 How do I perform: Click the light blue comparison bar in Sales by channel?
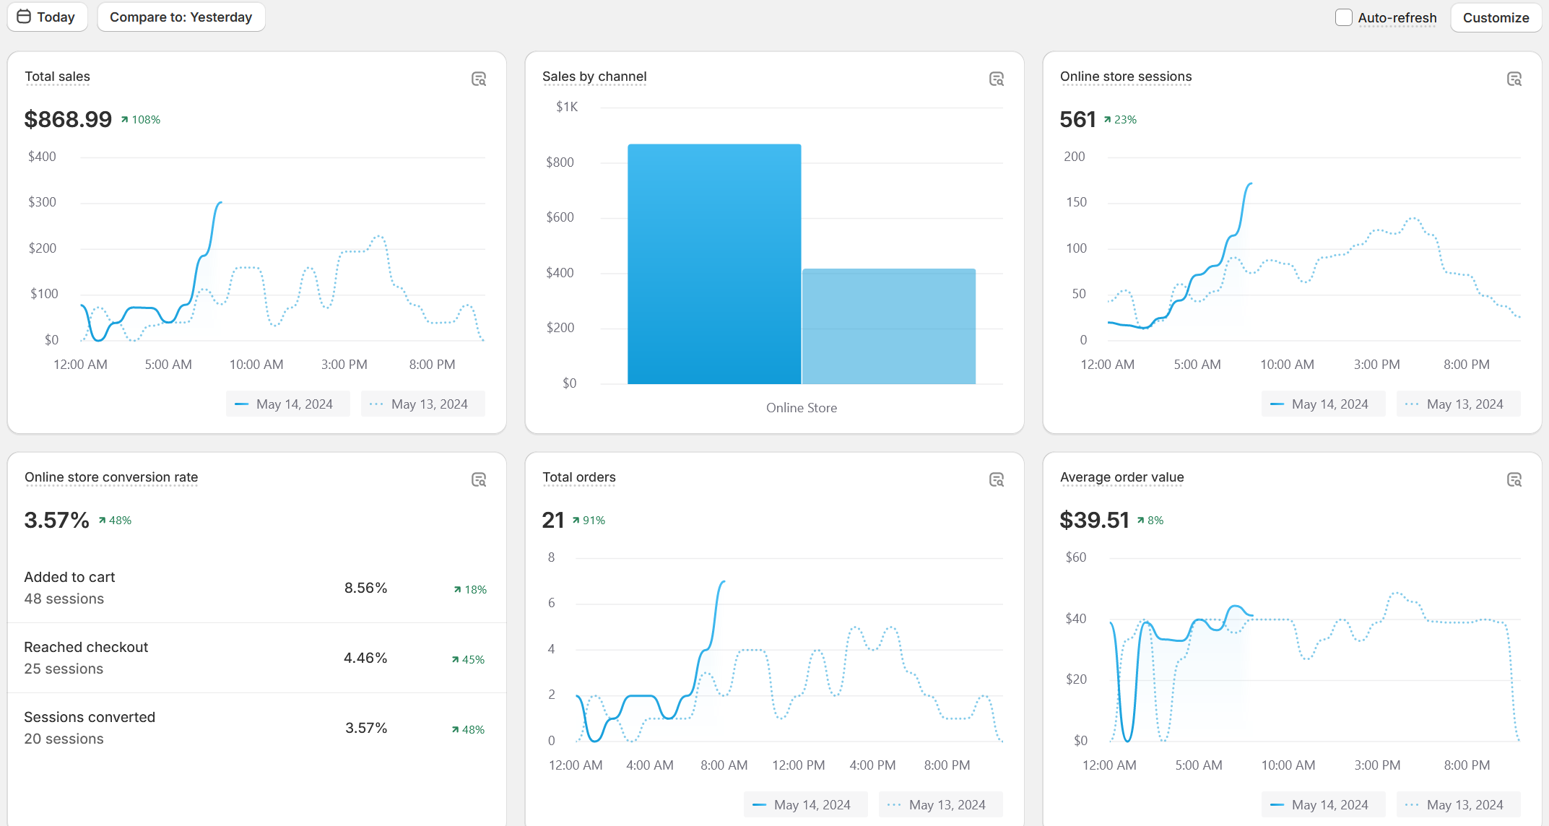pos(889,326)
